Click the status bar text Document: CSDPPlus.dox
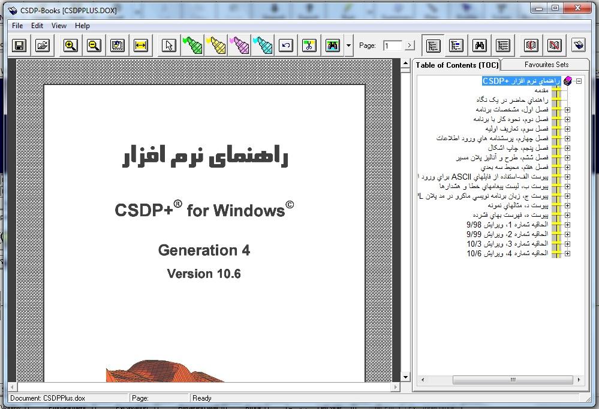Screen dimensions: 599x409 click(x=48, y=398)
